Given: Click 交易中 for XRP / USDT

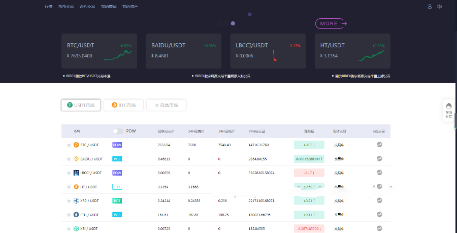Looking at the screenshot, I should tap(339, 201).
